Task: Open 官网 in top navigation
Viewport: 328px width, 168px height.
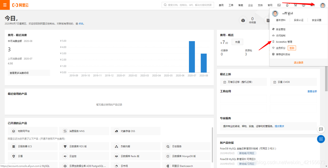Action: [270, 5]
